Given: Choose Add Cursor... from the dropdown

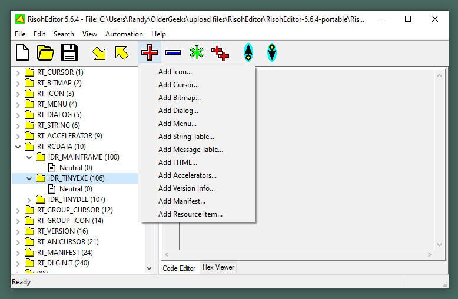Looking at the screenshot, I should pos(197,85).
